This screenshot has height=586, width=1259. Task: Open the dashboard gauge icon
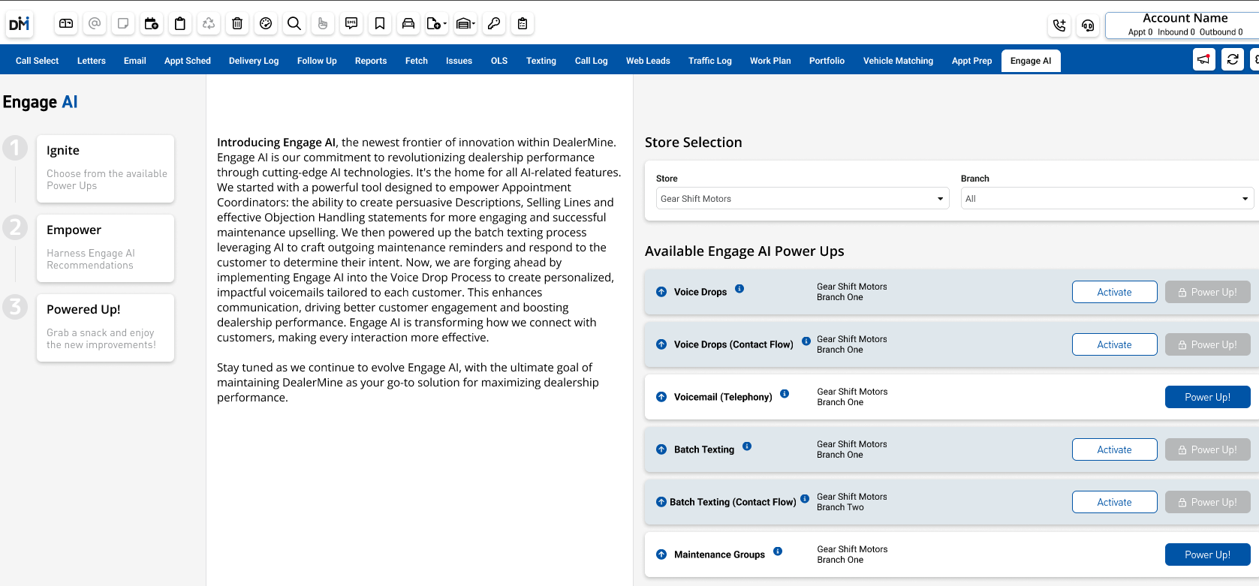[x=266, y=23]
